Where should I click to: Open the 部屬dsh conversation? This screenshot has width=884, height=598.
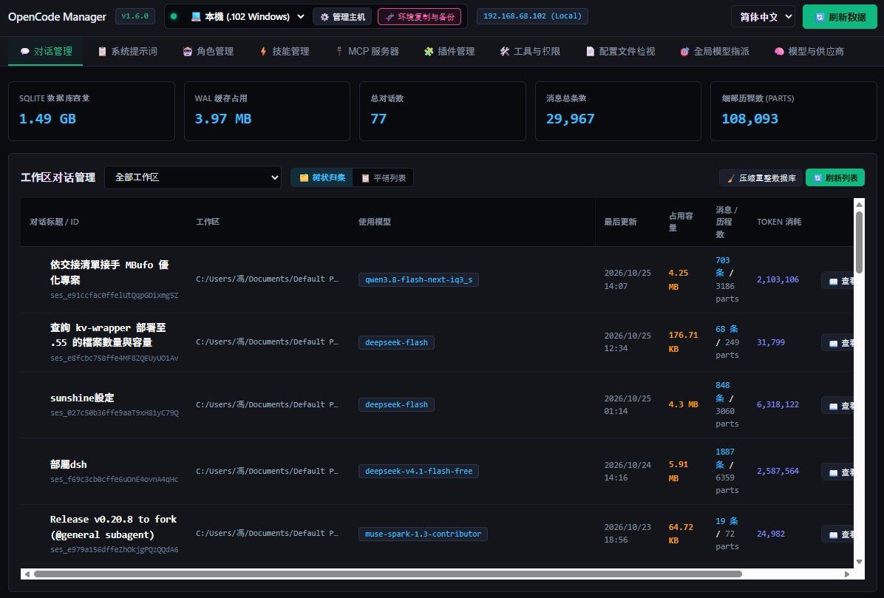[68, 464]
